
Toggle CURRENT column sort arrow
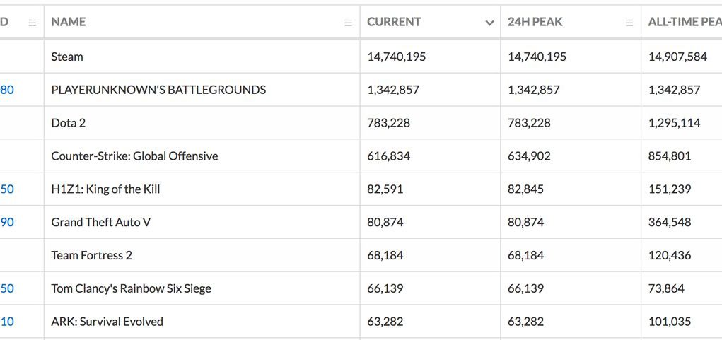pos(489,23)
